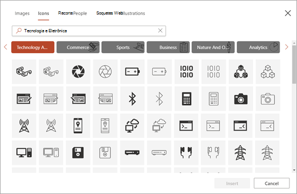Filter by Commerce category
Viewport: 297px width, 194px height.
click(x=78, y=47)
